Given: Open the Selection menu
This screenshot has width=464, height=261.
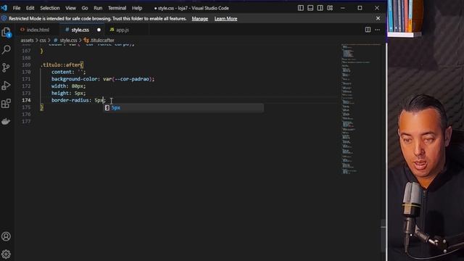Looking at the screenshot, I should click(x=50, y=8).
